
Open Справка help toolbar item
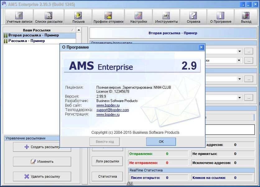coord(193,17)
